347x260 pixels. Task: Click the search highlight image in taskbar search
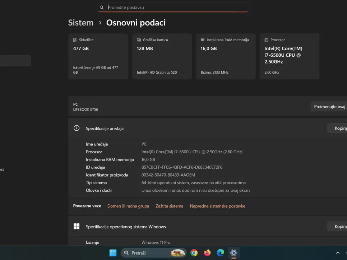[x=178, y=253]
